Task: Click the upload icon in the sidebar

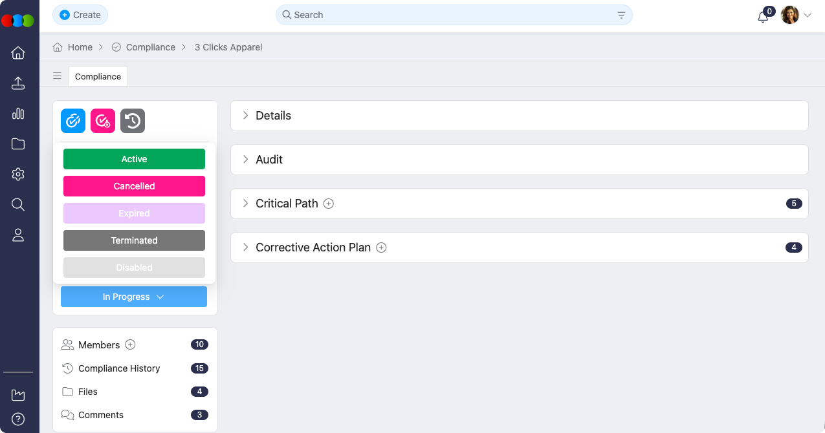Action: point(19,83)
